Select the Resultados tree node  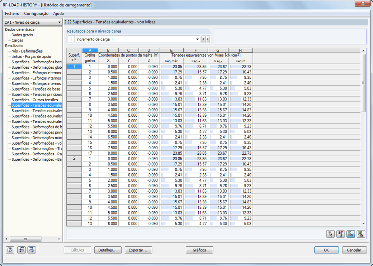click(x=14, y=46)
